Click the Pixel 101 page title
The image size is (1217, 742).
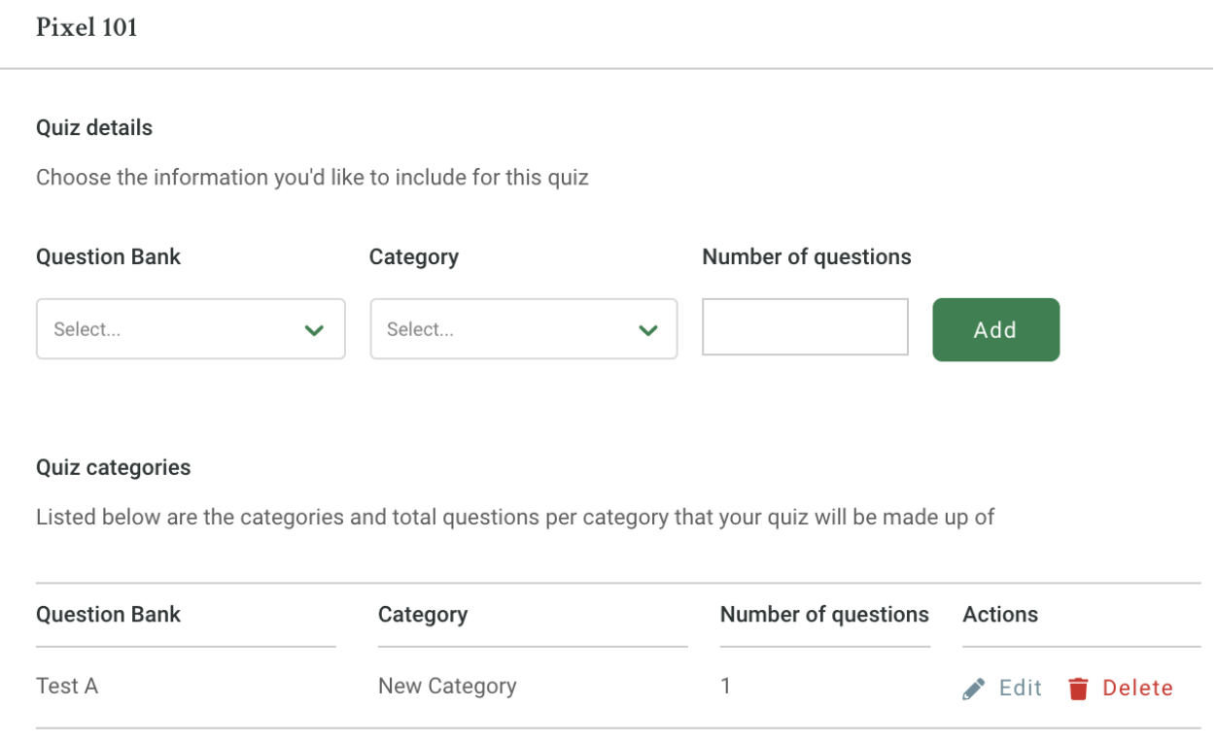87,28
